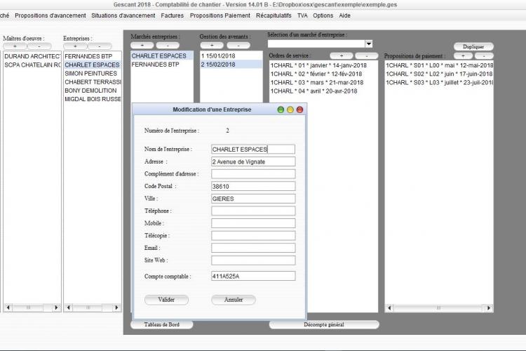Remove a Marché entreprise with minus button
Image resolution: width=526 pixels, height=351 pixels.
168,46
